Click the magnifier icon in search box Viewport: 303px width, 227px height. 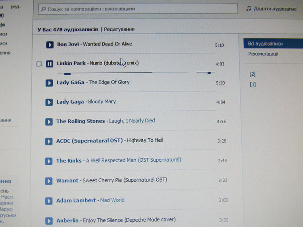[43, 9]
